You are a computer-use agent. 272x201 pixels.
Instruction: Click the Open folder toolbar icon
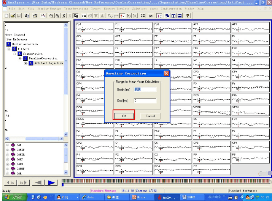point(13,16)
